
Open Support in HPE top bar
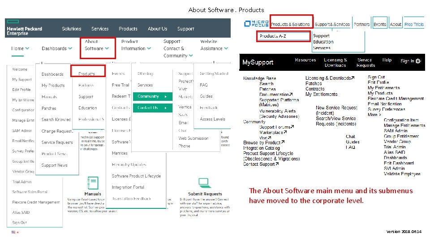(185, 29)
